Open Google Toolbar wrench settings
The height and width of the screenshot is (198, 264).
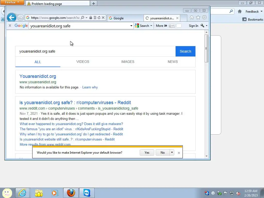(x=202, y=26)
